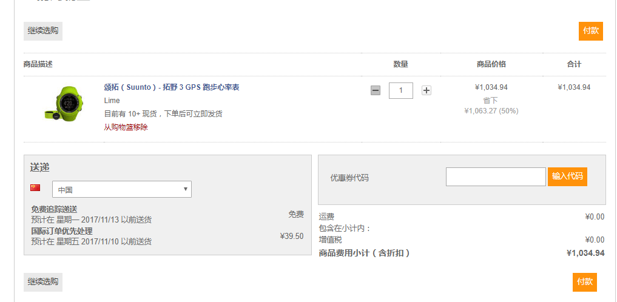
Task: Click the 商品价格 column header
Action: 491,64
